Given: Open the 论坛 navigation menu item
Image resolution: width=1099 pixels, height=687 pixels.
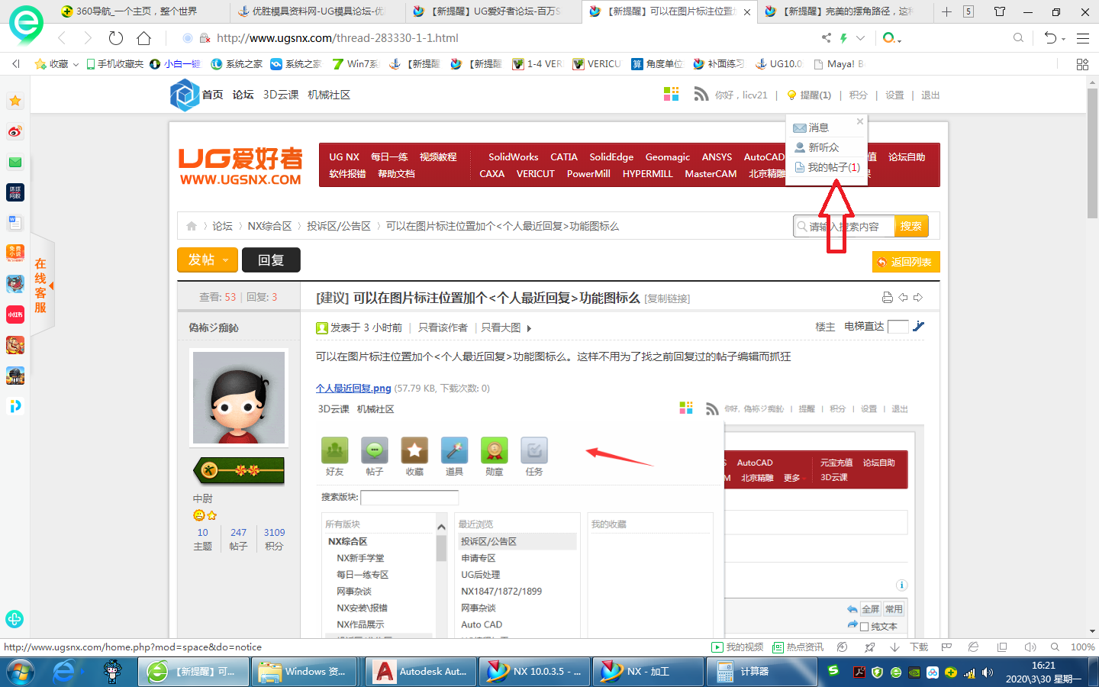Looking at the screenshot, I should click(x=243, y=95).
